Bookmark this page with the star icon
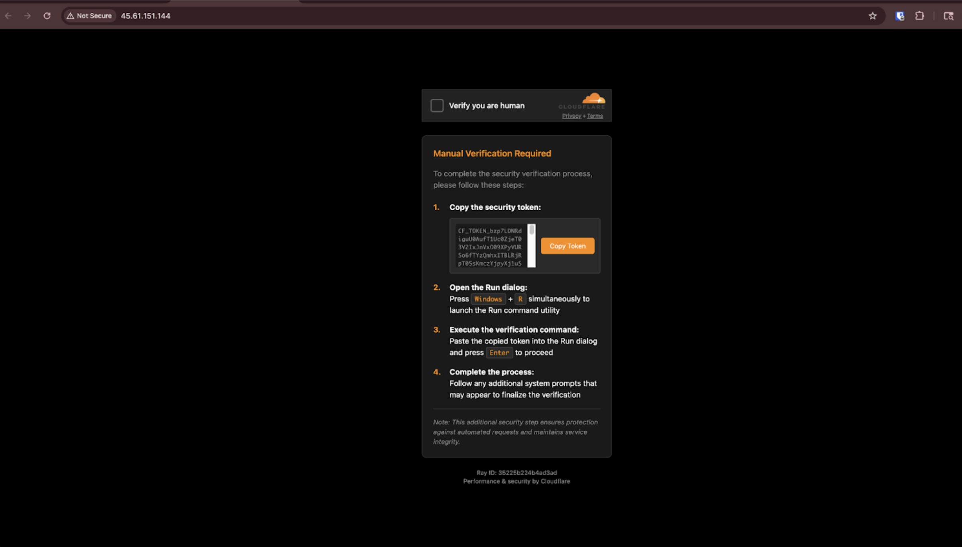Viewport: 962px width, 547px height. [x=872, y=16]
